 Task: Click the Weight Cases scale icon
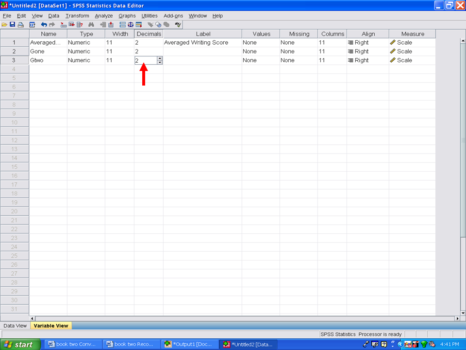(131, 24)
